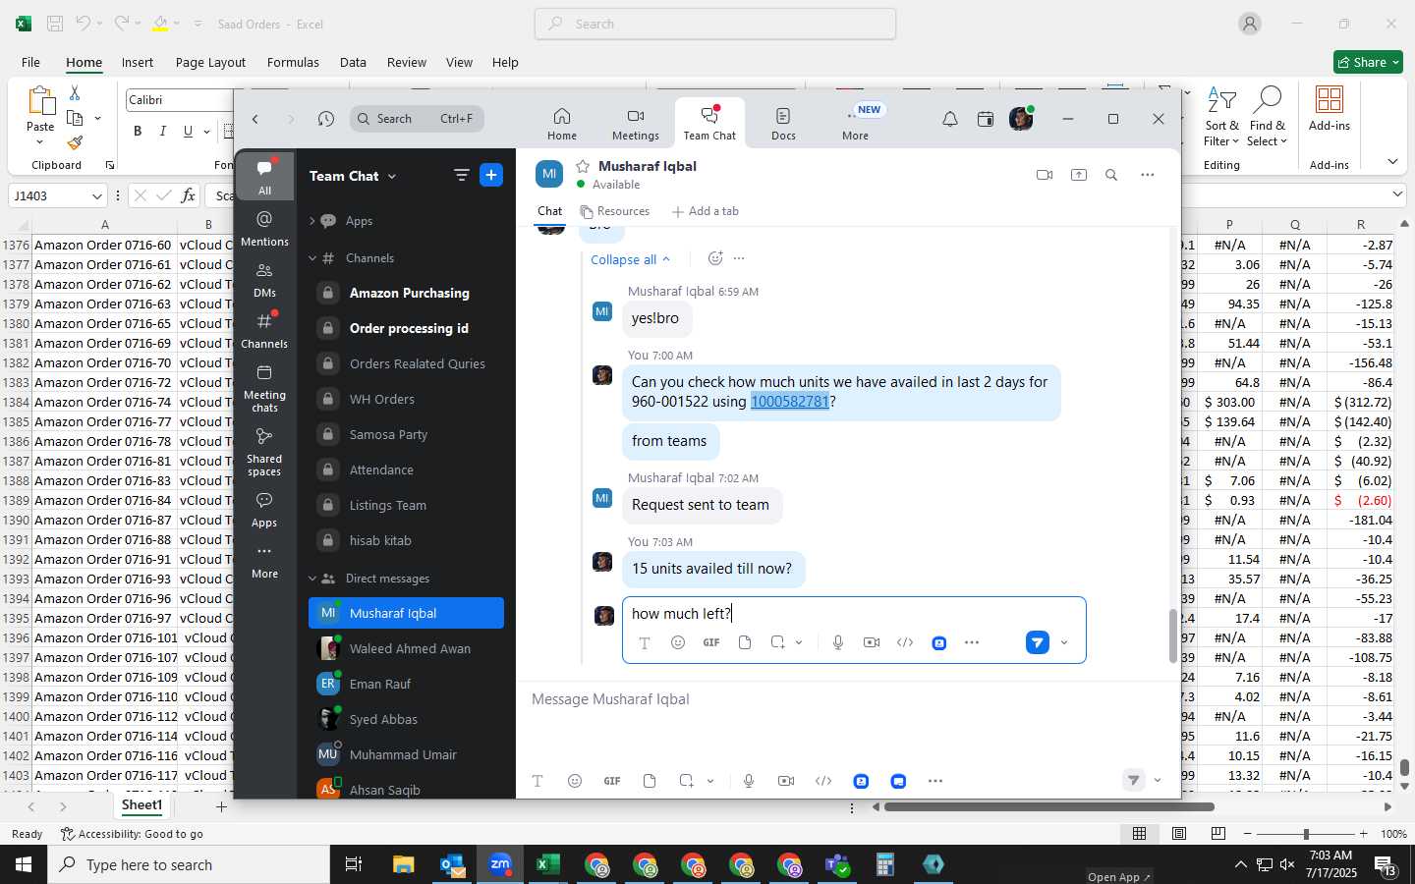The height and width of the screenshot is (884, 1415).
Task: Open Channels in Zoom sidebar
Action: (x=264, y=330)
